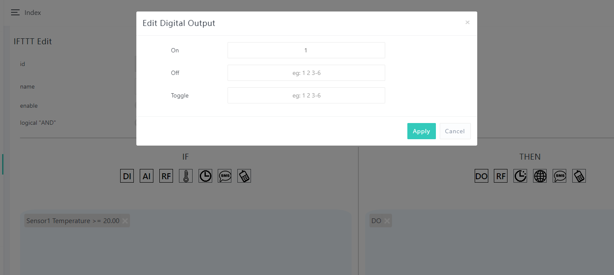Toggle the hamburger menu next to Index
Image resolution: width=614 pixels, height=275 pixels.
pyautogui.click(x=15, y=12)
